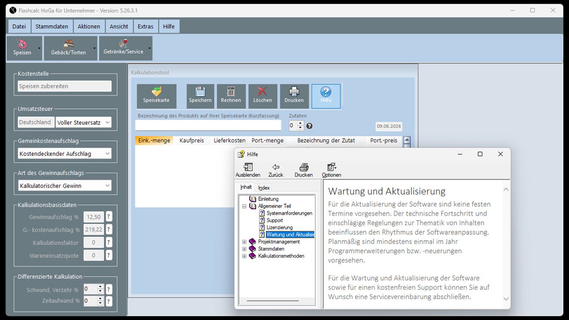
Task: Click the Löschen red X icon
Action: 262,96
